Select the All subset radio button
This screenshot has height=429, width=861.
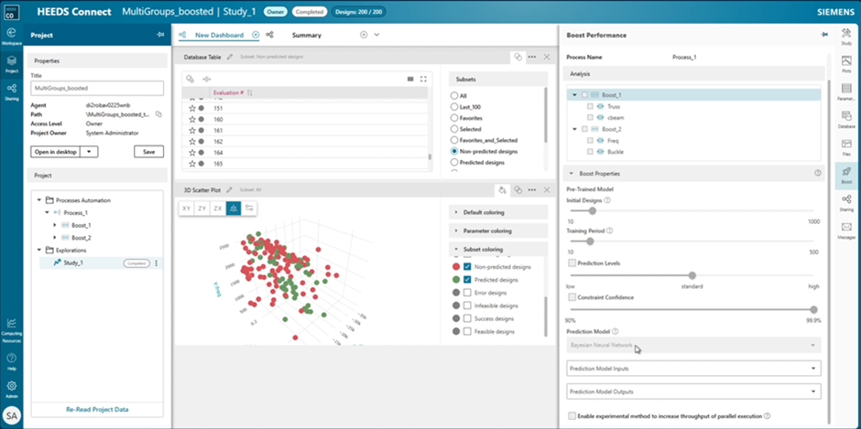coord(454,95)
